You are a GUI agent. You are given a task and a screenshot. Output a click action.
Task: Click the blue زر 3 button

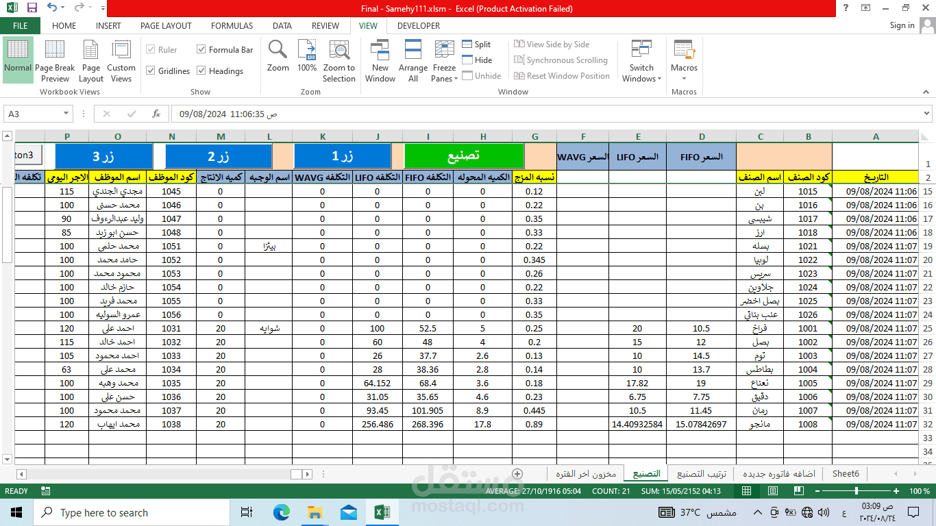tap(104, 156)
